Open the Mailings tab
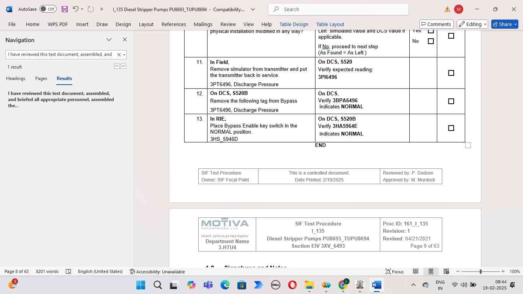This screenshot has width=523, height=294. click(203, 24)
